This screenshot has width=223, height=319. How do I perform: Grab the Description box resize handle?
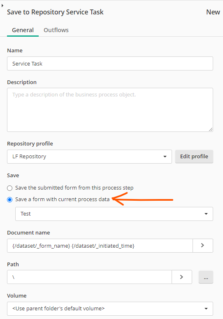(211, 129)
